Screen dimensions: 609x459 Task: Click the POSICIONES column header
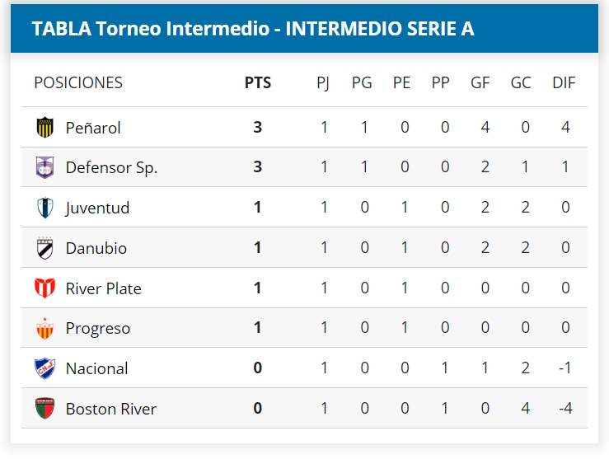click(x=78, y=82)
